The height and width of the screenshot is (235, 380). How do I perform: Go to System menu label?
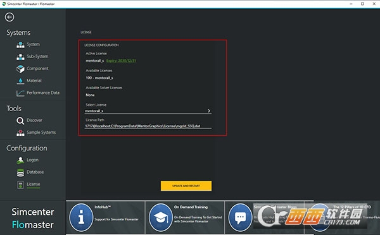click(33, 44)
